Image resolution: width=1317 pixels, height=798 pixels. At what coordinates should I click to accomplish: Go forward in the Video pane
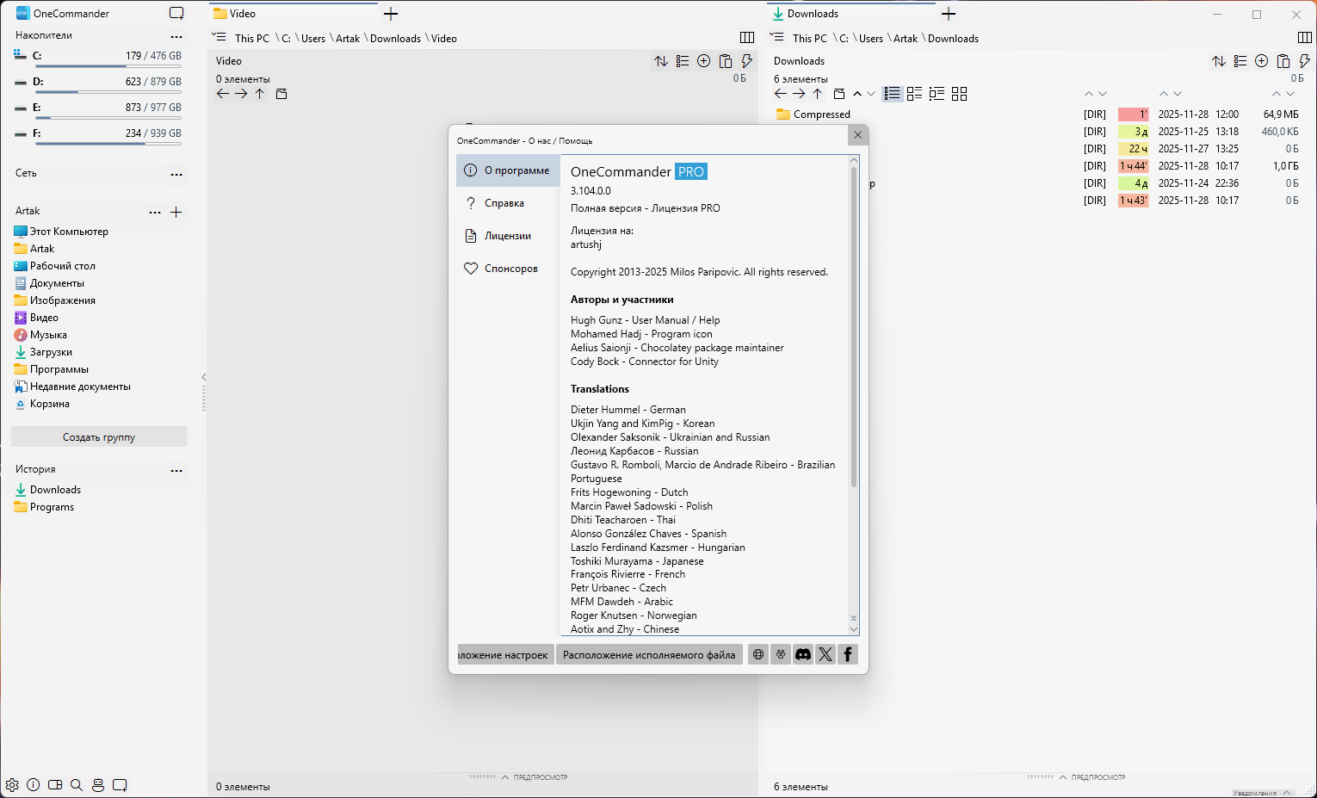point(241,94)
